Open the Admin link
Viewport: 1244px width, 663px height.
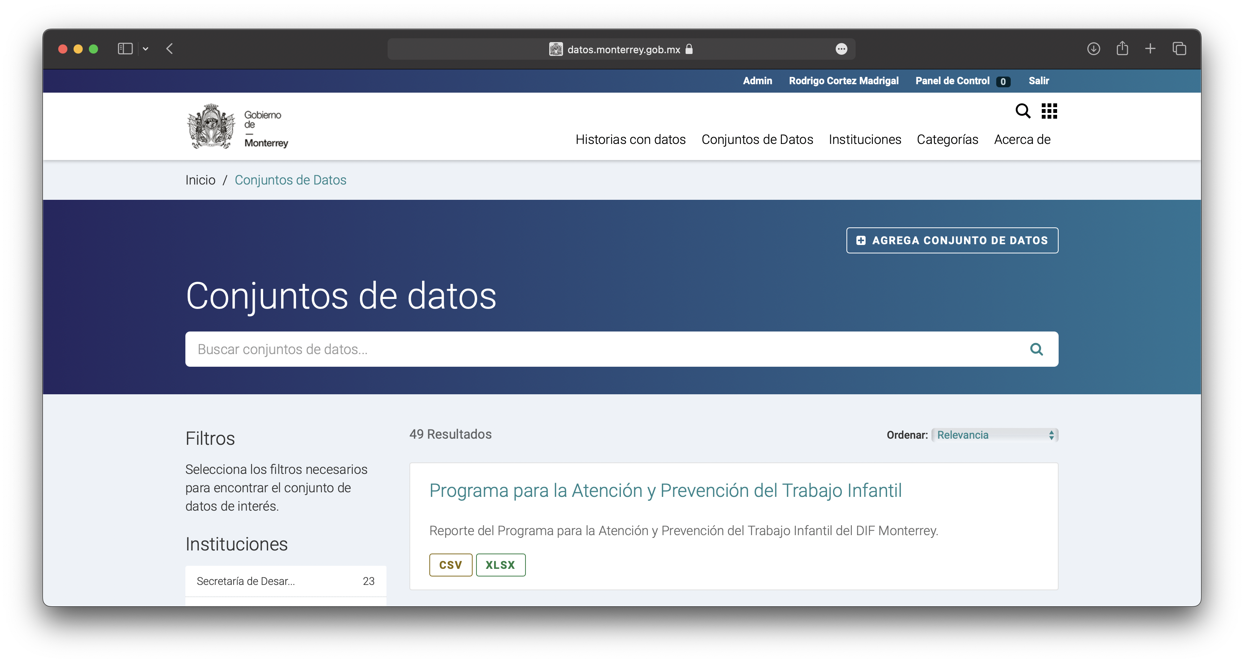point(757,81)
